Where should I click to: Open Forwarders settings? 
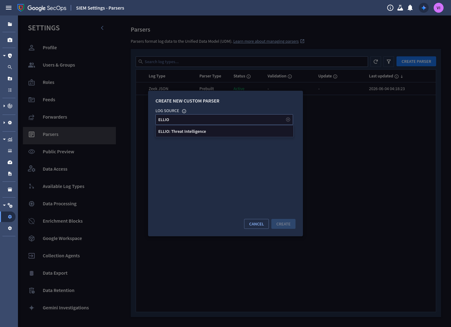coord(69,117)
